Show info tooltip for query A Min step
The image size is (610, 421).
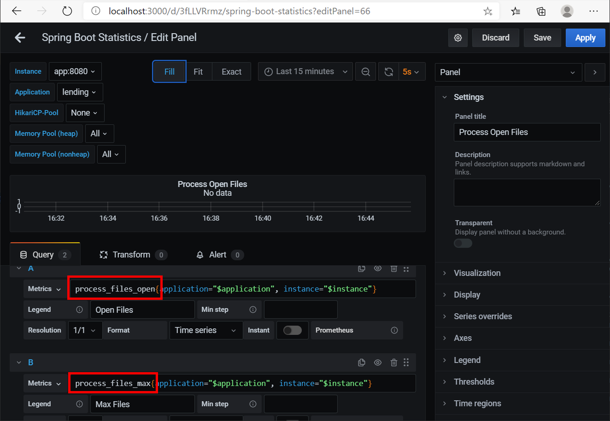(x=253, y=310)
